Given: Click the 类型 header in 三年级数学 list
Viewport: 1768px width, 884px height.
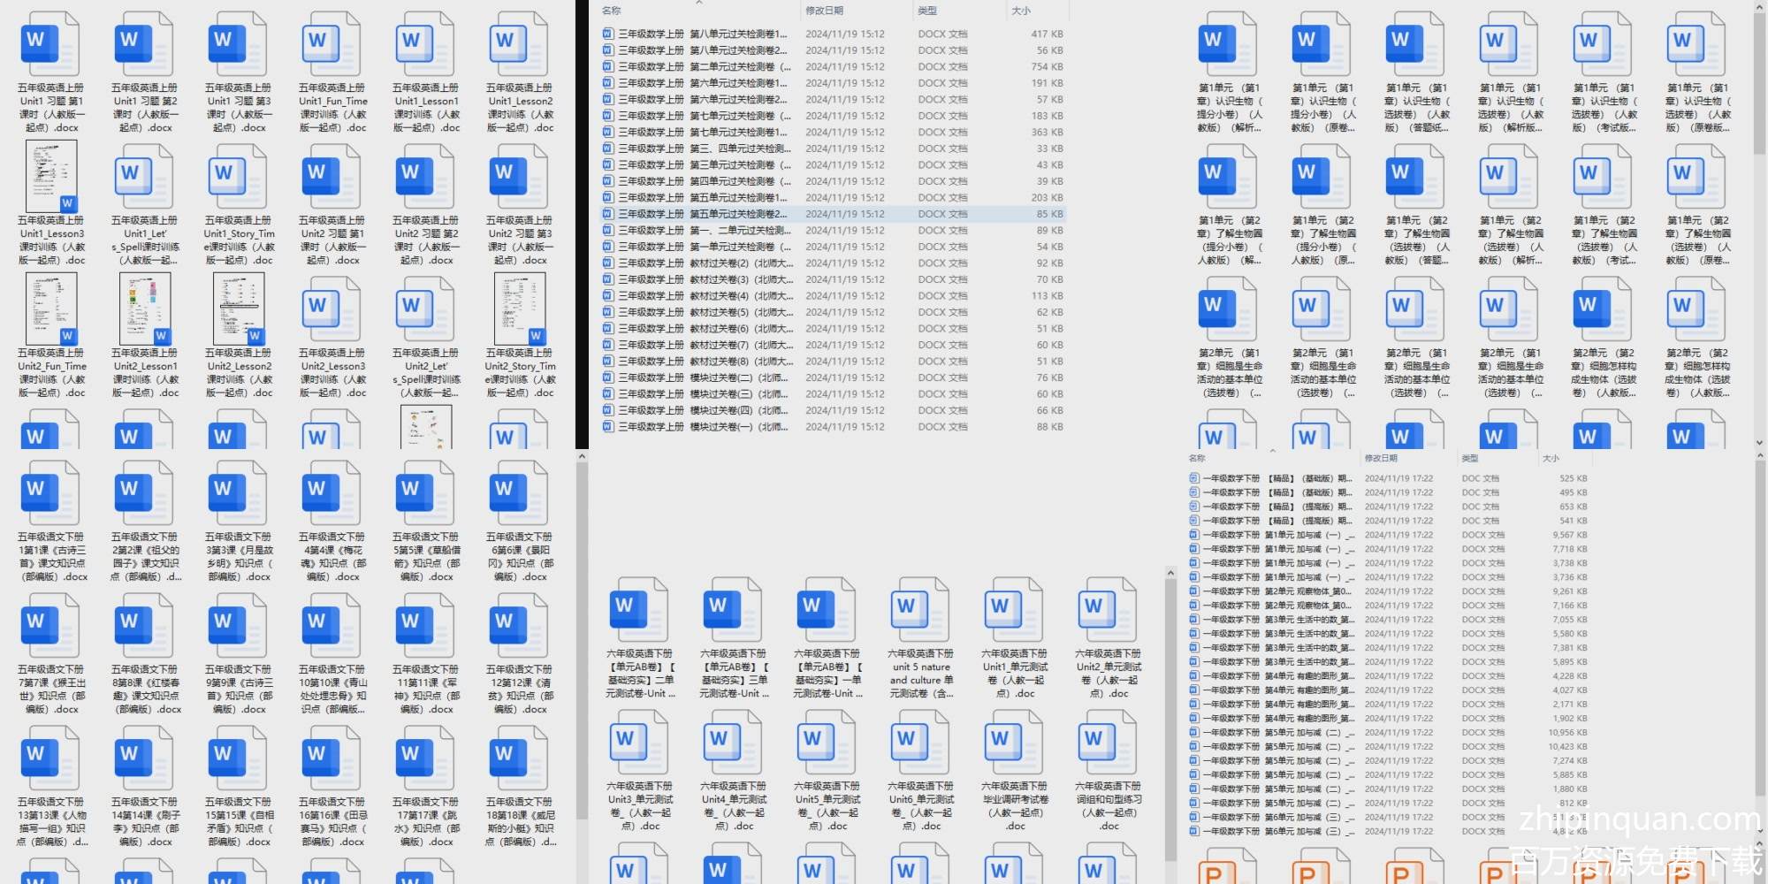Looking at the screenshot, I should click(x=927, y=11).
